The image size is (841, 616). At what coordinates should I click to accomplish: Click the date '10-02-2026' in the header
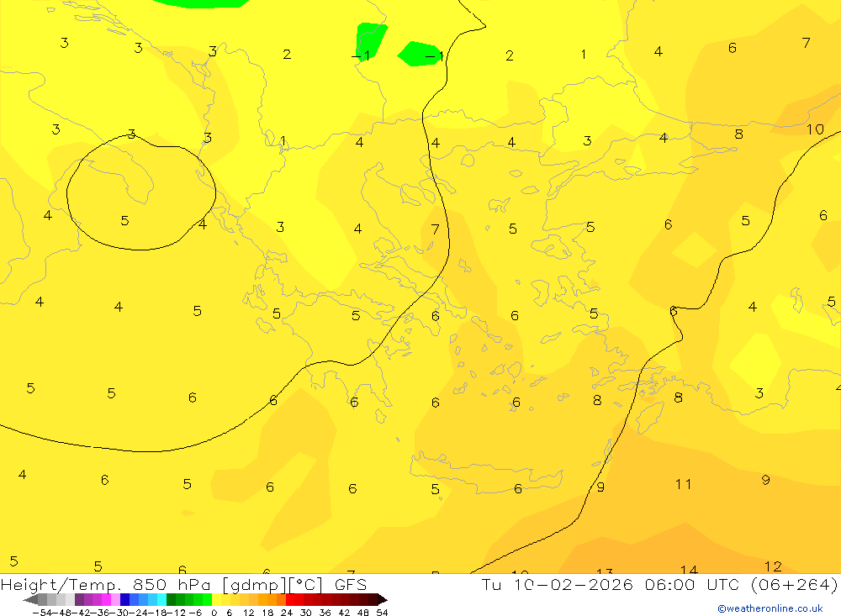573,584
